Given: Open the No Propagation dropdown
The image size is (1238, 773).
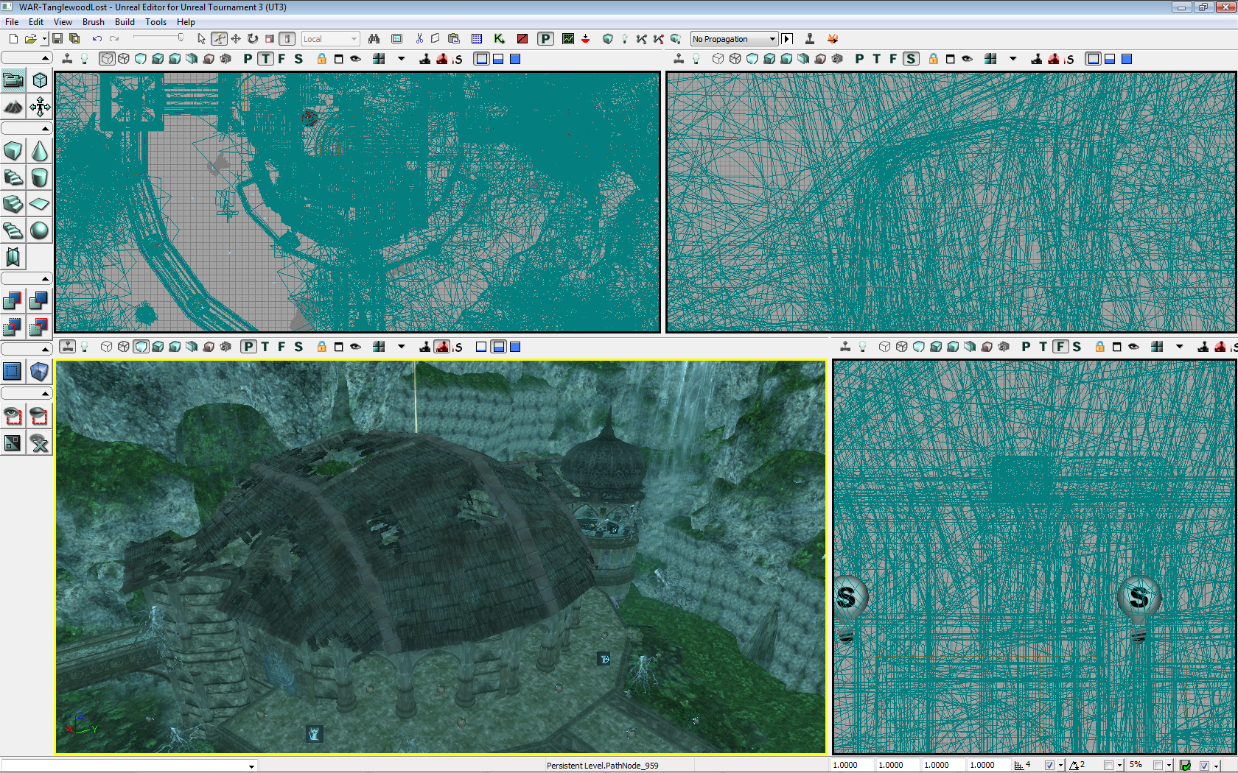Looking at the screenshot, I should tap(734, 39).
